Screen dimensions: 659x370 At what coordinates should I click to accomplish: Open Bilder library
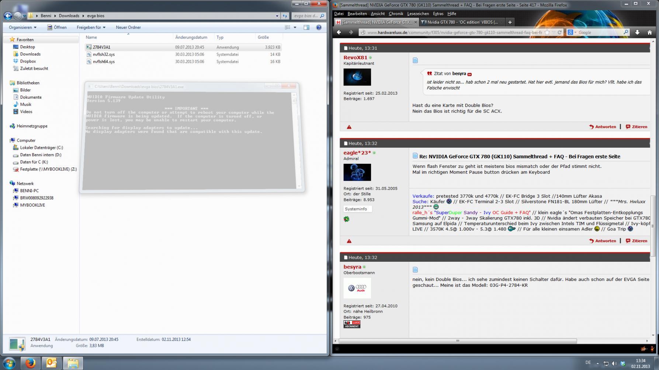25,90
